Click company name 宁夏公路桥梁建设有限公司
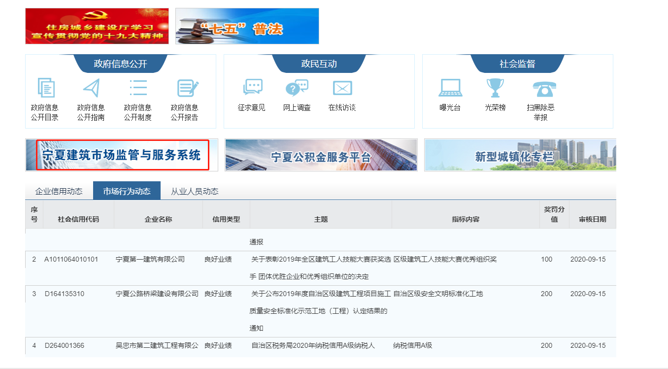 point(157,294)
